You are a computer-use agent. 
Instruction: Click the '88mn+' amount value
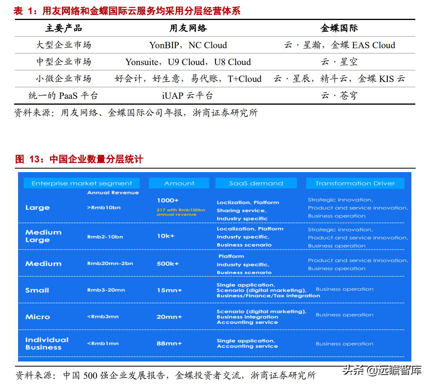(x=169, y=343)
